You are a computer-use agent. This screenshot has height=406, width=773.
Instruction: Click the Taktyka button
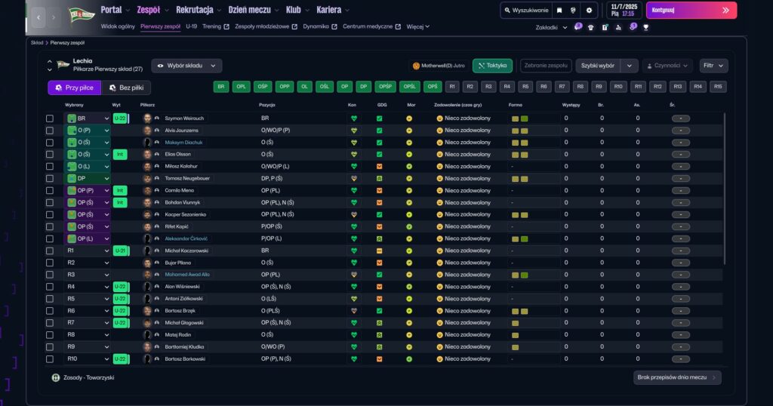(492, 66)
